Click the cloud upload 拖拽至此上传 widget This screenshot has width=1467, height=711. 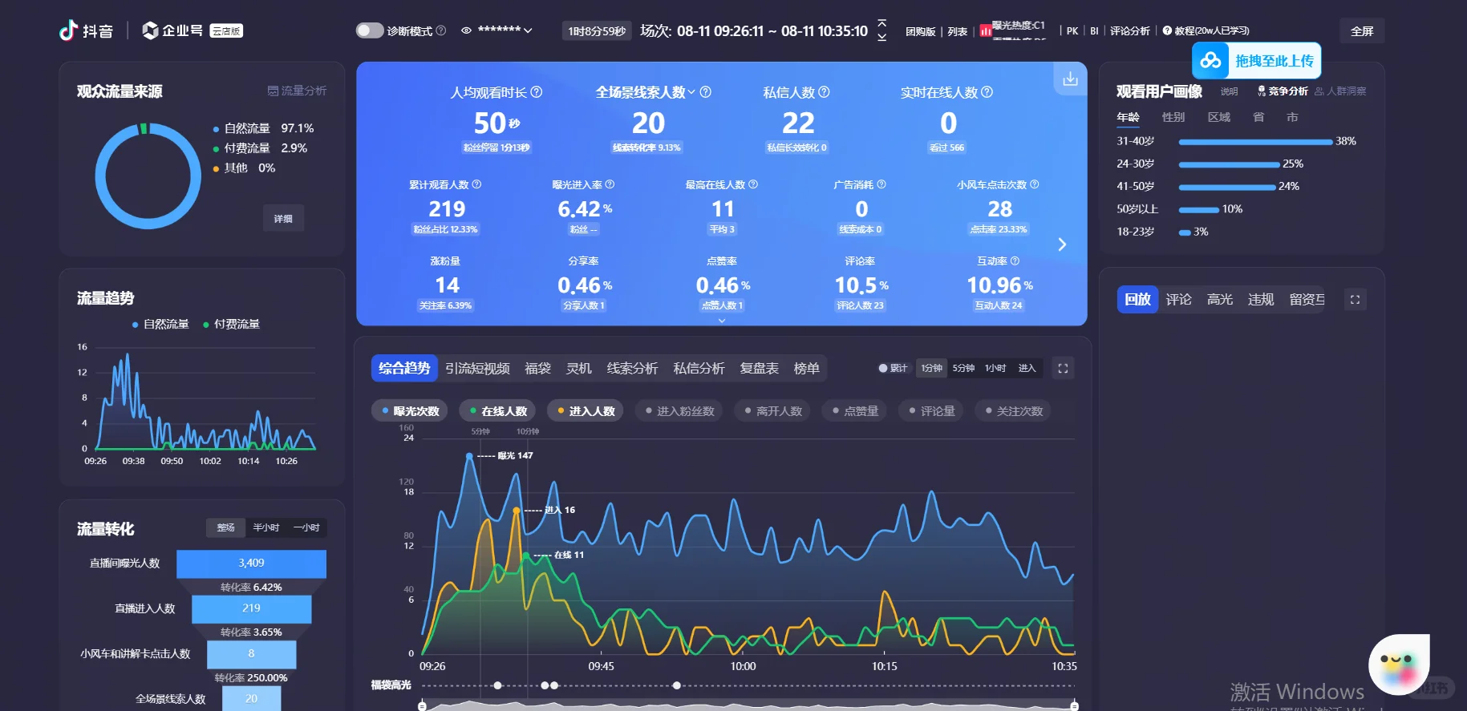[1256, 61]
